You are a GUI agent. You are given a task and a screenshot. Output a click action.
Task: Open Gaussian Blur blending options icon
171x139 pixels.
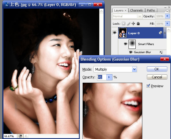click(x=161, y=52)
